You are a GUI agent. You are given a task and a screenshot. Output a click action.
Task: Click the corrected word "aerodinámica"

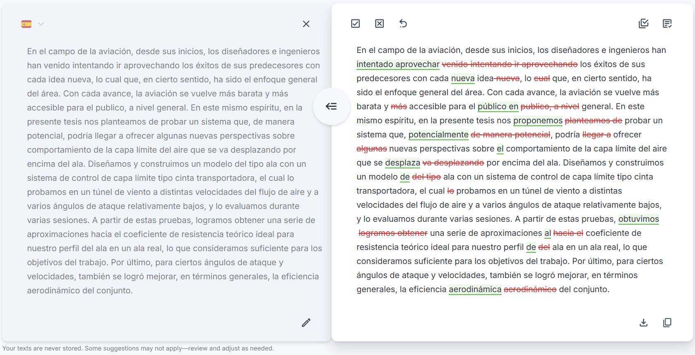[475, 289]
